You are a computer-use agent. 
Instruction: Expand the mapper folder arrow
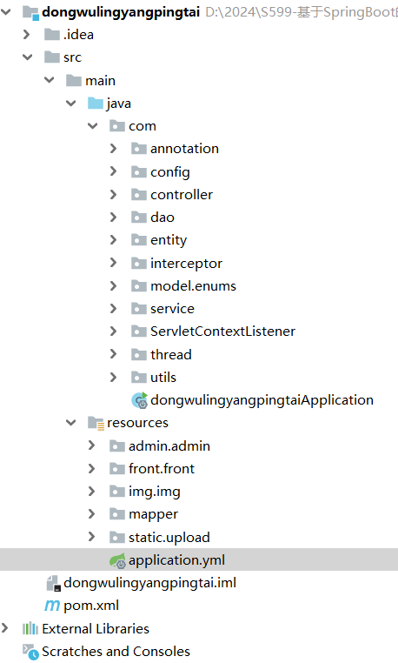point(92,514)
